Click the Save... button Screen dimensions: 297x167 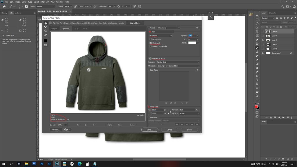[150, 130]
